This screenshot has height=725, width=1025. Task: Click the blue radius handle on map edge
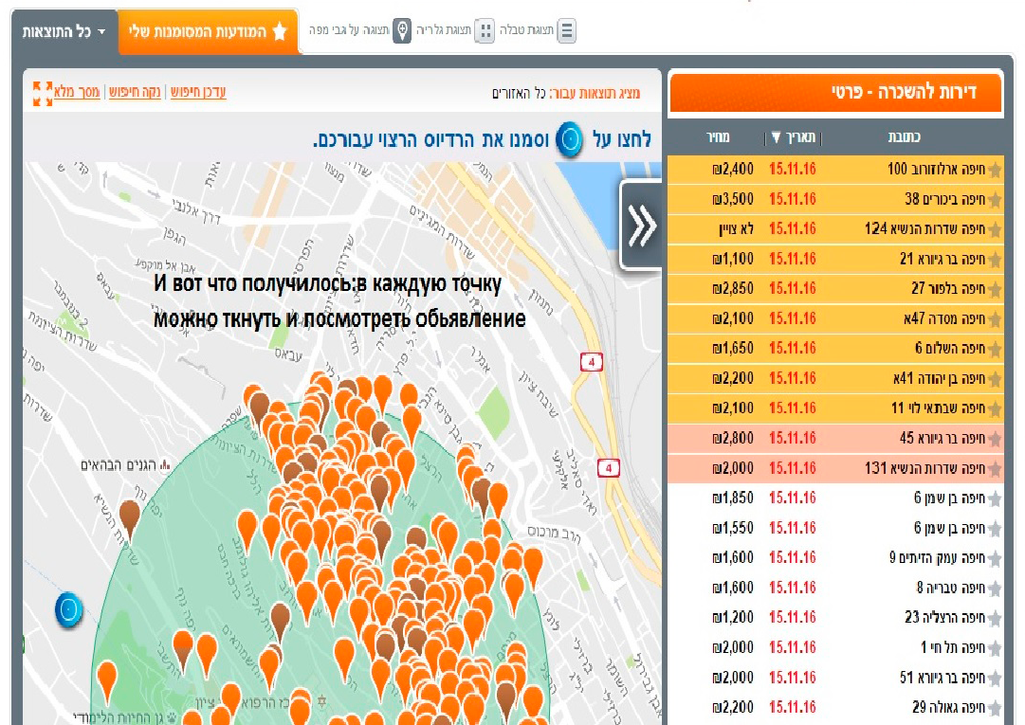69,610
